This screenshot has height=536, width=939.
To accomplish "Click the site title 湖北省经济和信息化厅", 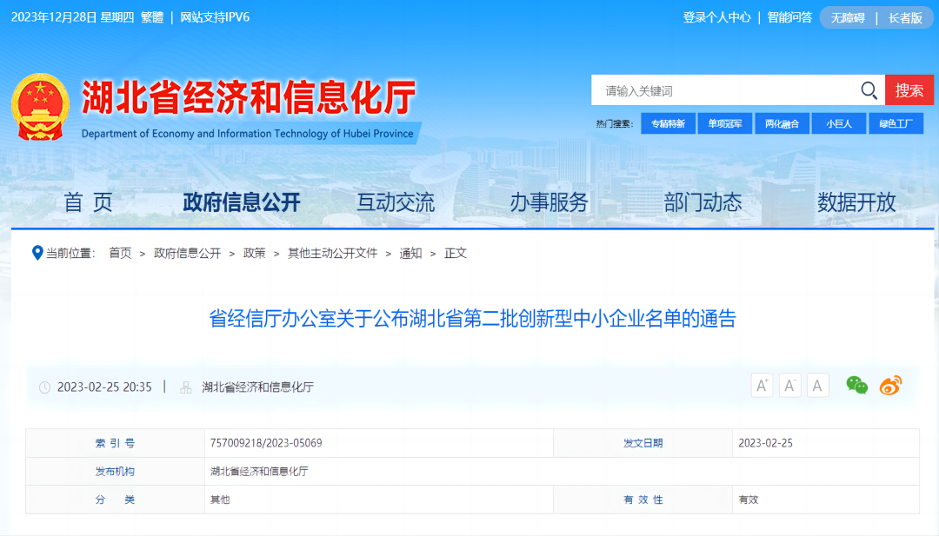I will click(249, 97).
